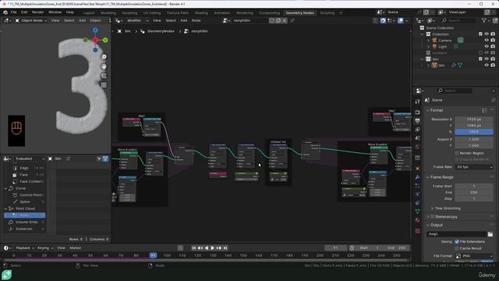This screenshot has height=281, width=499.
Task: Open the Frame Rate dropdown
Action: [x=474, y=167]
